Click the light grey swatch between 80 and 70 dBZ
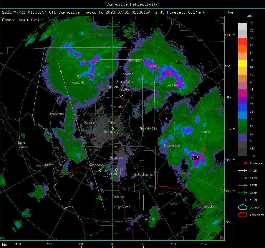 tap(243, 27)
